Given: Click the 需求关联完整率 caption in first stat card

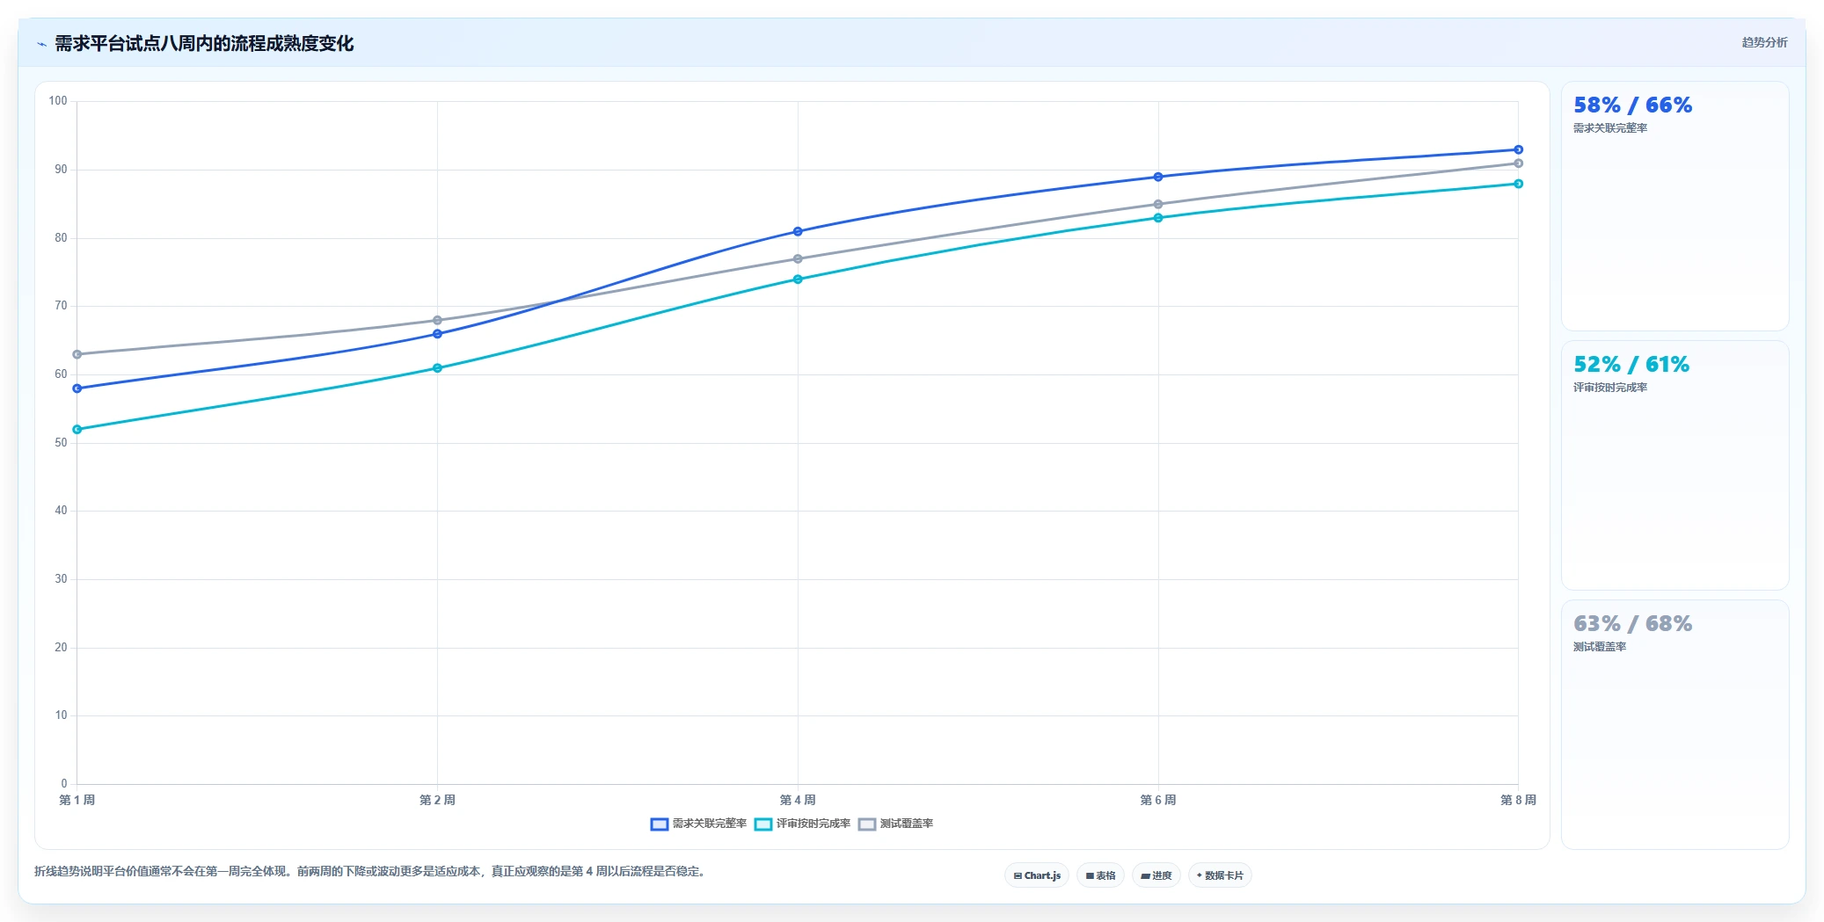Looking at the screenshot, I should [x=1610, y=128].
